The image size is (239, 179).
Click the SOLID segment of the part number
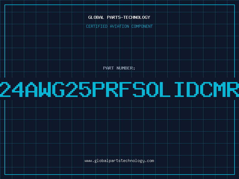coord(162,89)
